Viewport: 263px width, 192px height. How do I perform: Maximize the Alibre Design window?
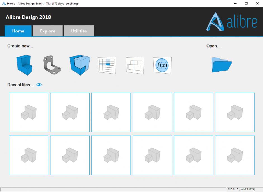pyautogui.click(x=246, y=4)
